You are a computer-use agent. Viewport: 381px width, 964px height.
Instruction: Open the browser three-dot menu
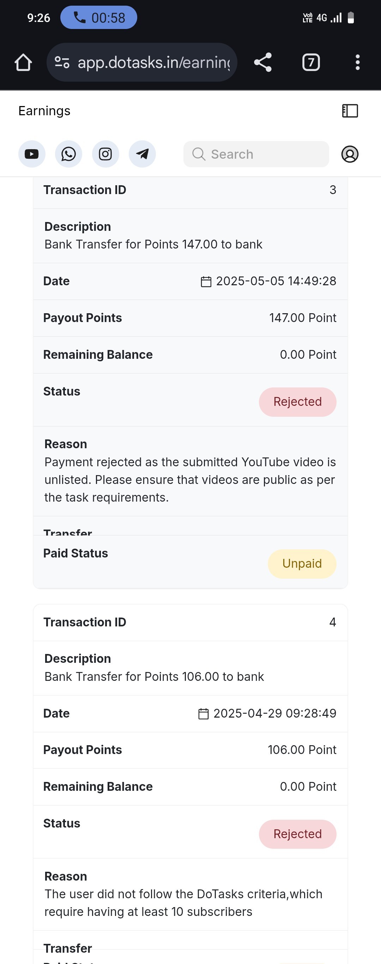point(357,62)
